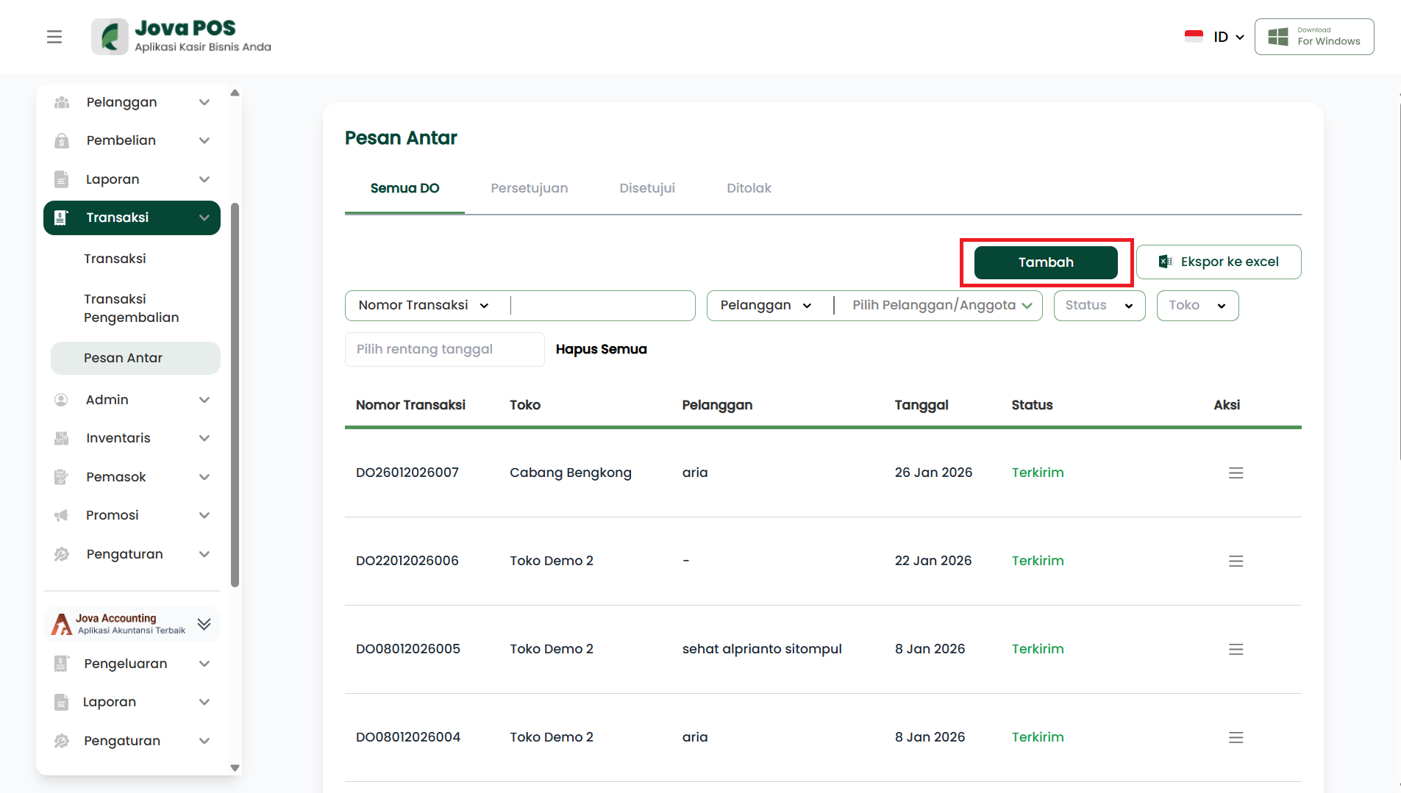Click Ekspor ke excel button

coord(1218,262)
